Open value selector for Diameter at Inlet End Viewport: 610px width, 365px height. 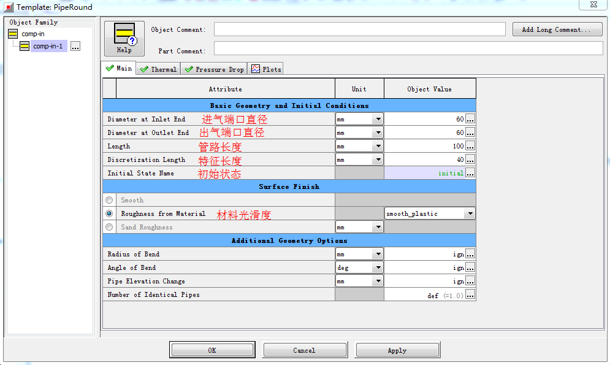pyautogui.click(x=470, y=119)
